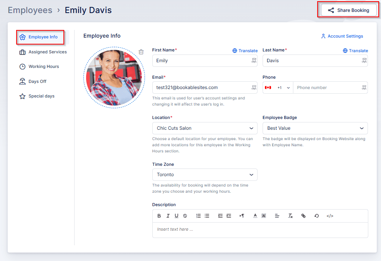
Task: Switch to Working Hours section
Action: (39, 67)
